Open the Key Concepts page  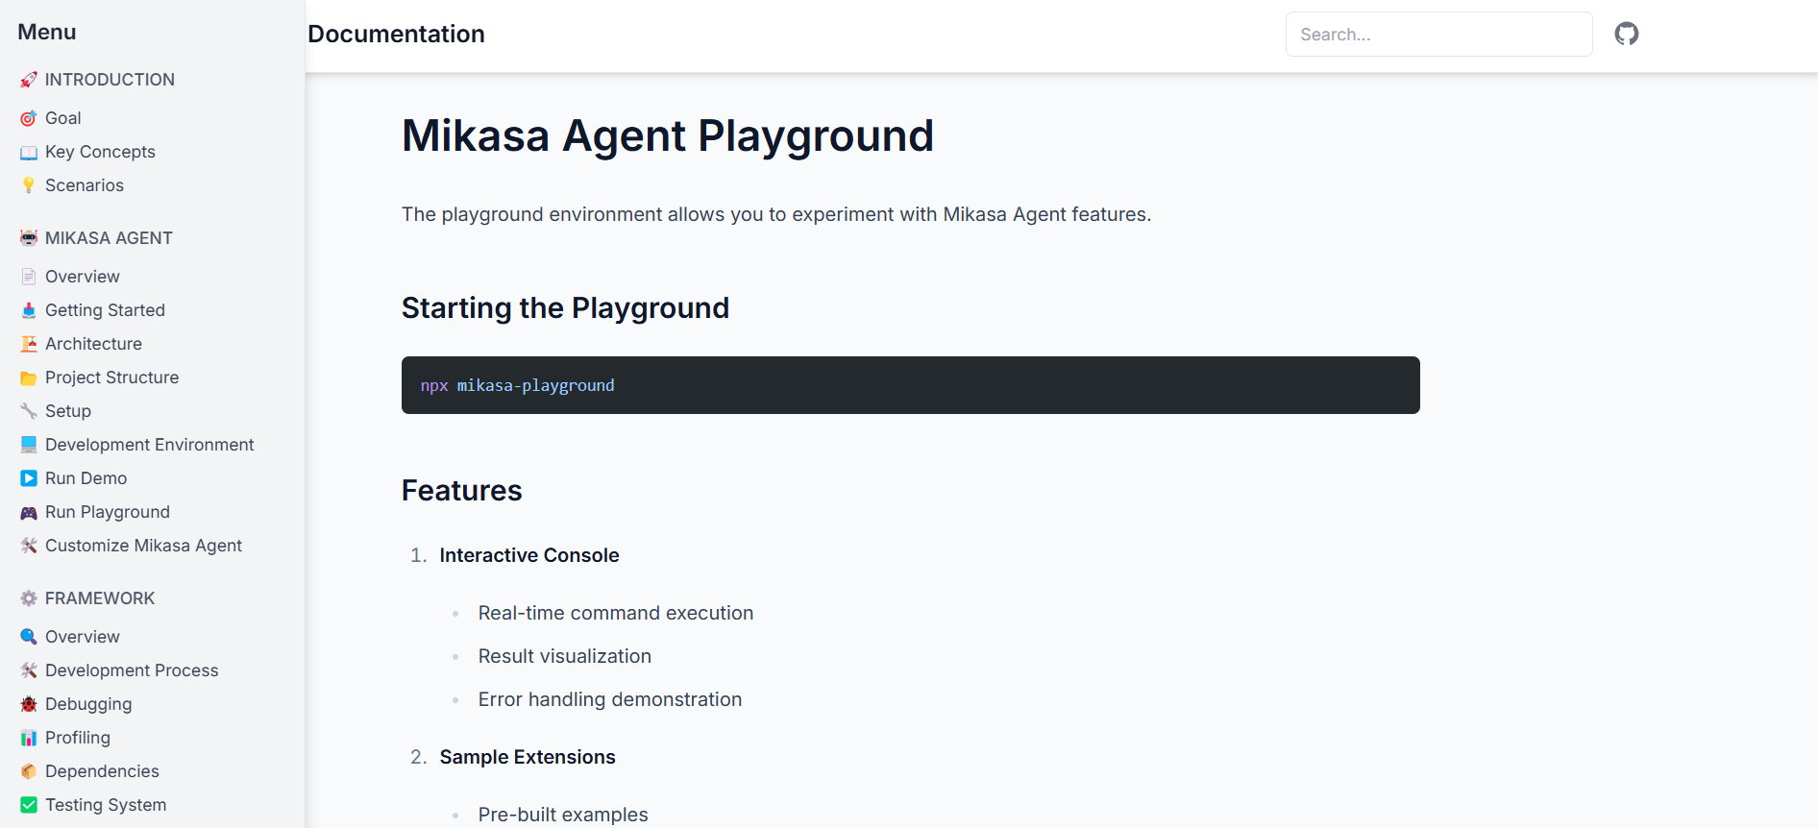click(100, 152)
